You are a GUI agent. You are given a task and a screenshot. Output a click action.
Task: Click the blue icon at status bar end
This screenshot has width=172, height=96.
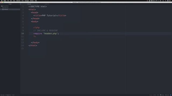171,95
